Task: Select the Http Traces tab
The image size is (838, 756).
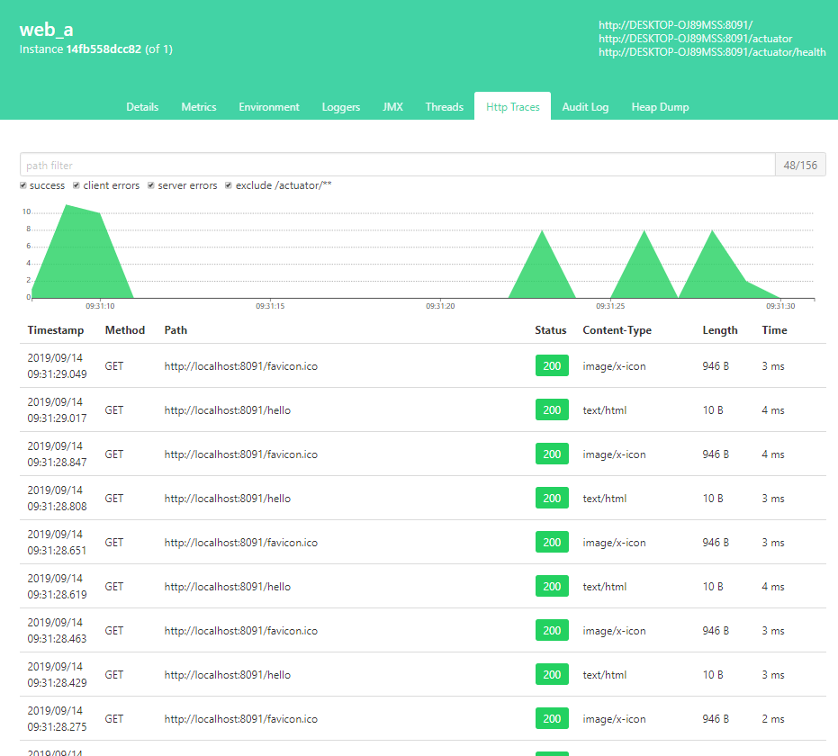Action: coord(512,107)
